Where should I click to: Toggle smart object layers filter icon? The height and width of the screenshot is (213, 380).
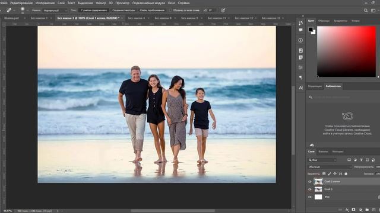[x=373, y=160]
